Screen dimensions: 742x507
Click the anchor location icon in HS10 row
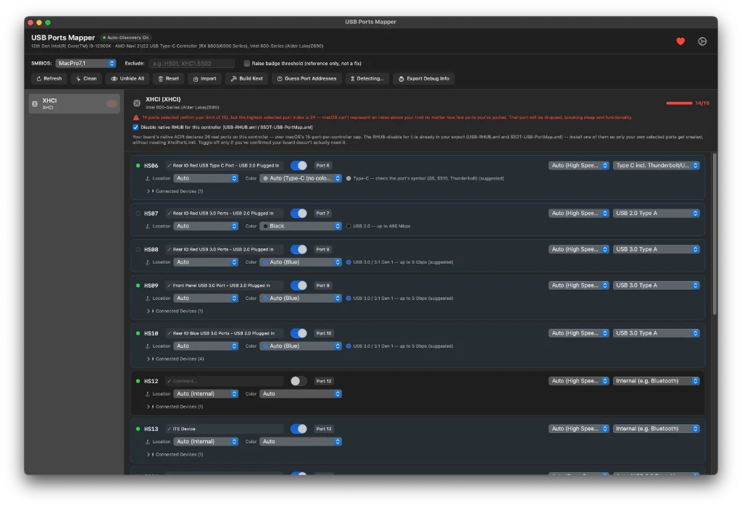pyautogui.click(x=148, y=346)
